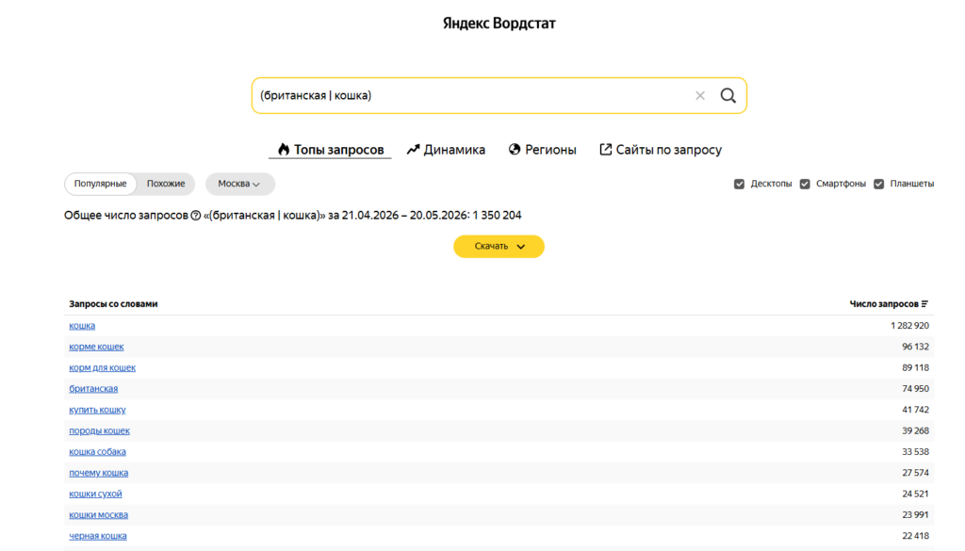The height and width of the screenshot is (551, 965).
Task: Open the Москва region dropdown
Action: point(239,184)
